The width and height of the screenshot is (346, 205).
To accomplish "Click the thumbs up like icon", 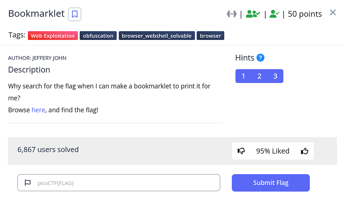I will (x=304, y=151).
